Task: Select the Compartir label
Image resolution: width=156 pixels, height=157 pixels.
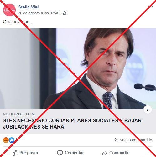Action: 119,153
